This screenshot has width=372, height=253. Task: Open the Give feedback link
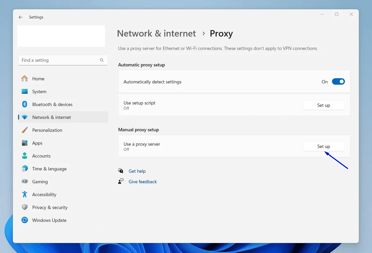click(143, 182)
